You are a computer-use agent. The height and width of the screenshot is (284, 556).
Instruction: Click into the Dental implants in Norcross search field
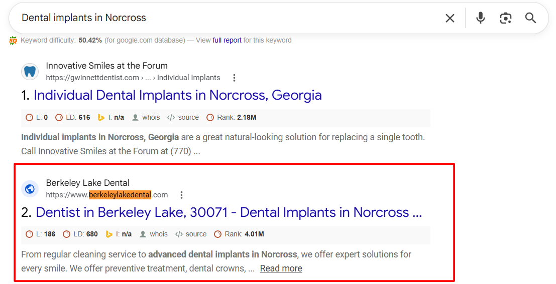227,18
